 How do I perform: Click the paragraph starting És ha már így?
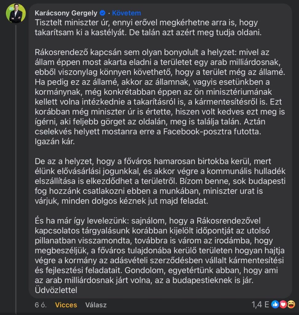(160, 250)
